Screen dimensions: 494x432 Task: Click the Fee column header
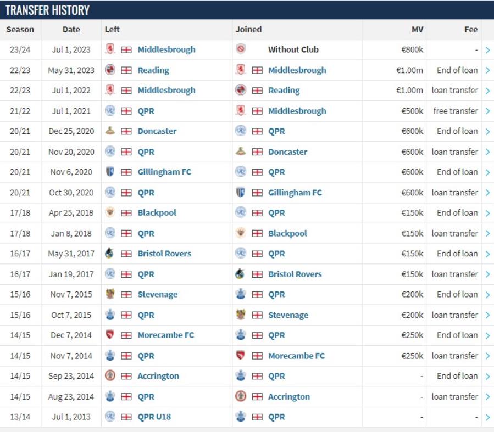click(471, 30)
